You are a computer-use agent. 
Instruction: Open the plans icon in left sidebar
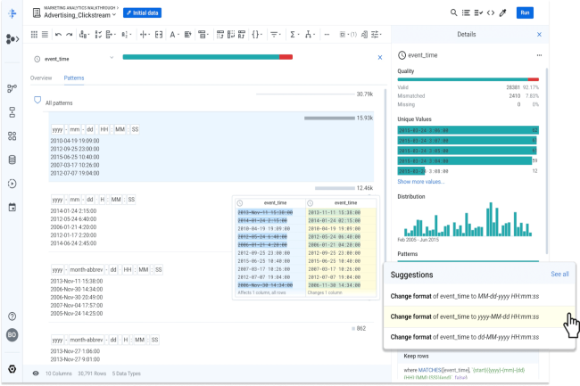(x=12, y=112)
